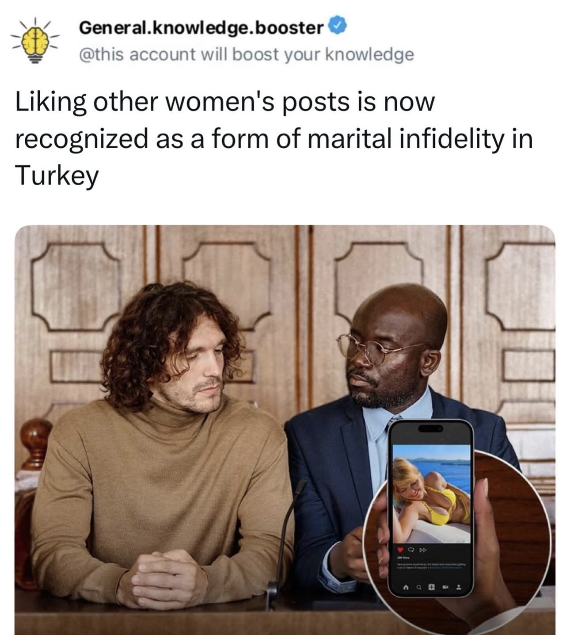The height and width of the screenshot is (635, 570).
Task: Tap the home icon in phone navbar
Action: (406, 587)
